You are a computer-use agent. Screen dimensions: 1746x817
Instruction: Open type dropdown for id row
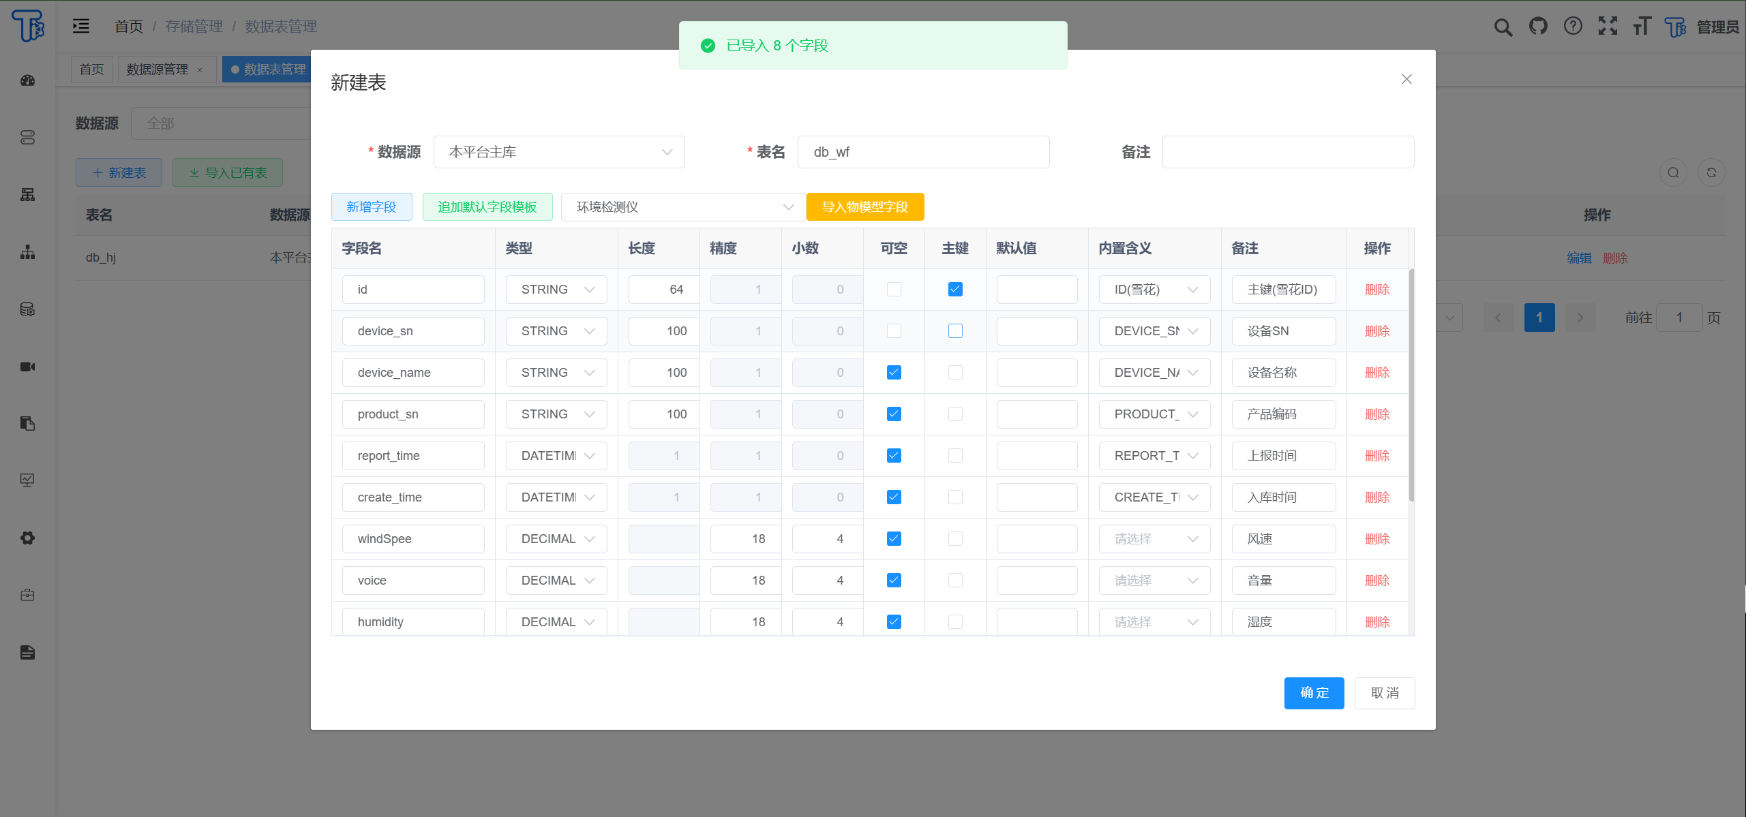pyautogui.click(x=556, y=290)
